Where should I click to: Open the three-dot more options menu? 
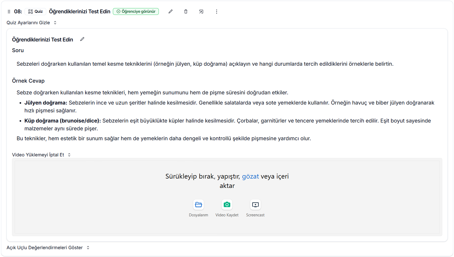click(x=217, y=11)
